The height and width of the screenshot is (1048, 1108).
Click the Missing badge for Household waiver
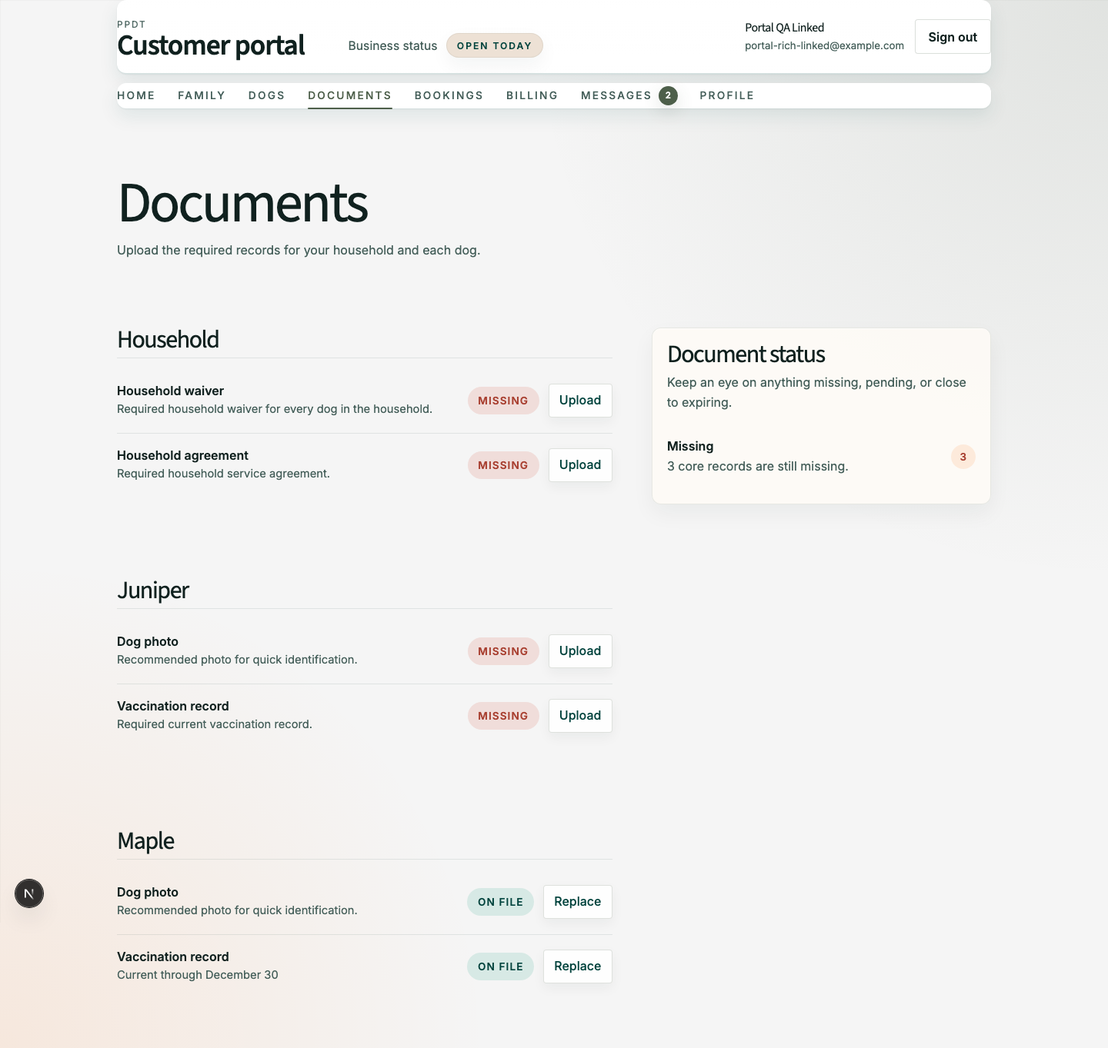[503, 401]
